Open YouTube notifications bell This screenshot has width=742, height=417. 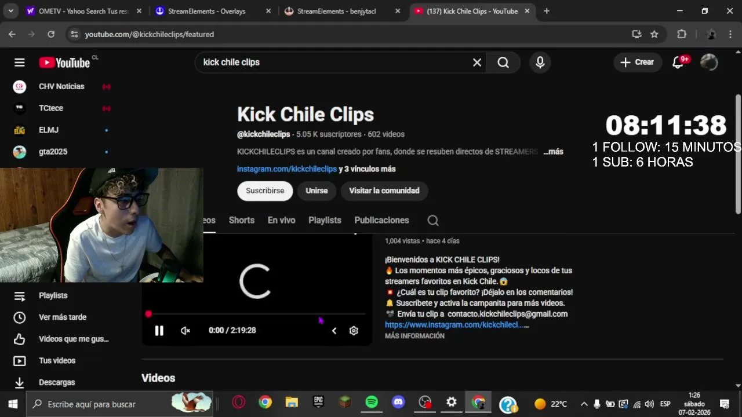pos(678,63)
